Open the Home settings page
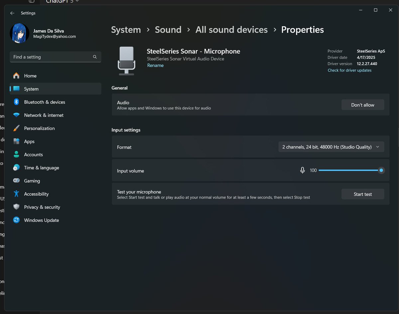 [x=56, y=76]
